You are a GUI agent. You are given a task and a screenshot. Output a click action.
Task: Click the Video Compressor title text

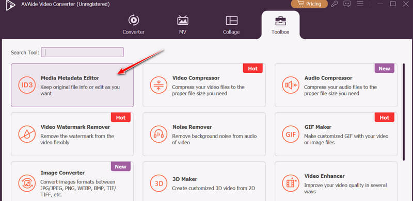196,78
